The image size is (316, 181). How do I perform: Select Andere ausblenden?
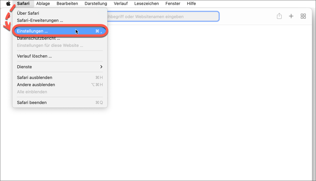[x=60, y=85]
